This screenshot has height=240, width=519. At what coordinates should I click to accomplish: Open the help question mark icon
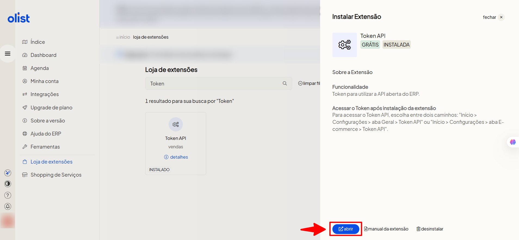tap(8, 195)
